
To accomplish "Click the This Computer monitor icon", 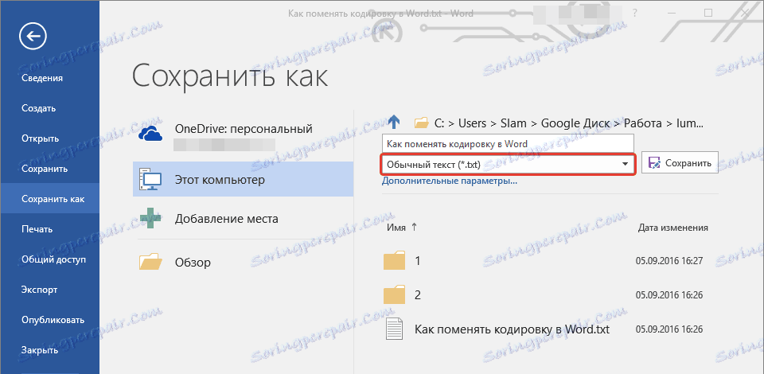I will [150, 180].
